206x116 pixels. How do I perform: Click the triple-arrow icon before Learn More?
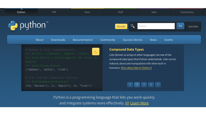127,103
